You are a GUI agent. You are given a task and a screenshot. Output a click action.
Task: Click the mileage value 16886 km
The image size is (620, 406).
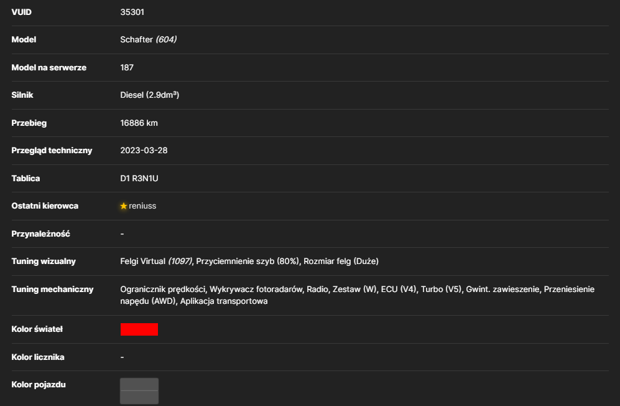click(139, 123)
